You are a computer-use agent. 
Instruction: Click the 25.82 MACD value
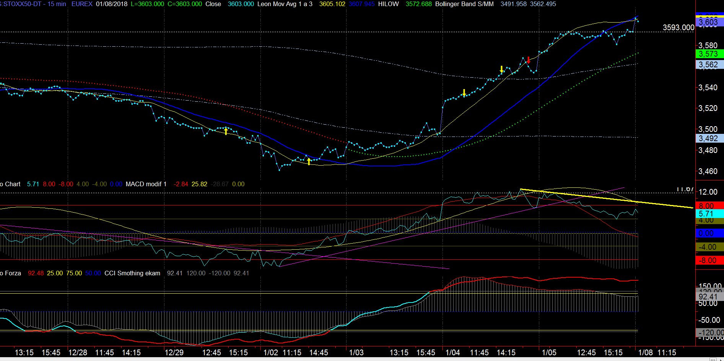pos(199,184)
